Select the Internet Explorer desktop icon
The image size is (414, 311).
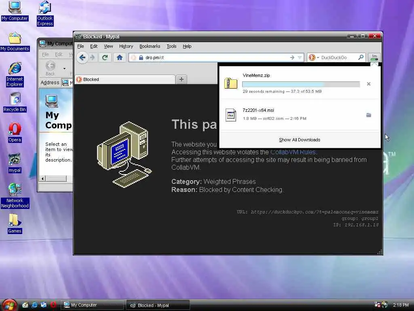(x=15, y=75)
